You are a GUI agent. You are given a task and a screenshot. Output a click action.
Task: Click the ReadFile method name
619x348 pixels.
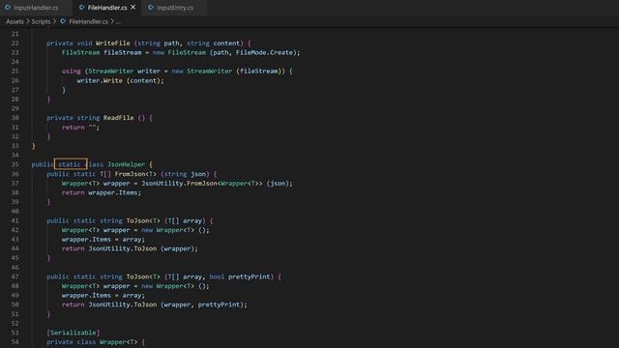click(x=118, y=118)
